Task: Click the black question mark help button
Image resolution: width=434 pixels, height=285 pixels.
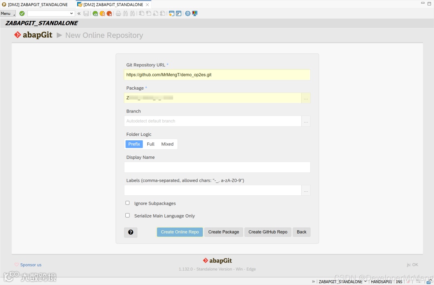Action: (131, 232)
